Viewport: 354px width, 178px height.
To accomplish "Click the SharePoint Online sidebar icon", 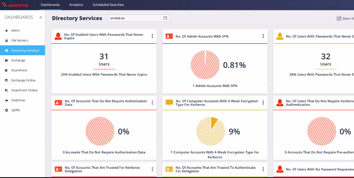I will click(7, 90).
